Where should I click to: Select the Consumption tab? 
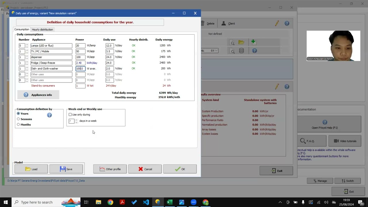22,29
